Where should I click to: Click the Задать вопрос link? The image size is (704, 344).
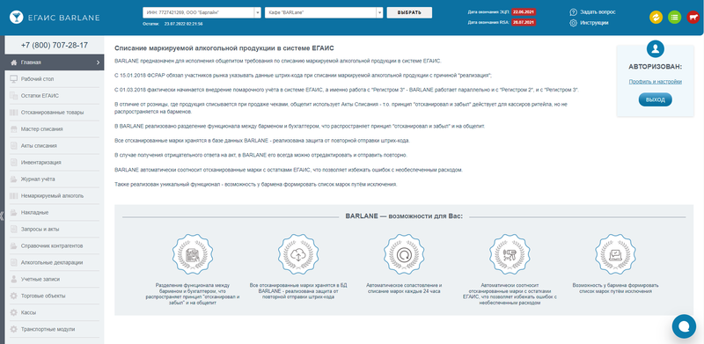point(598,12)
